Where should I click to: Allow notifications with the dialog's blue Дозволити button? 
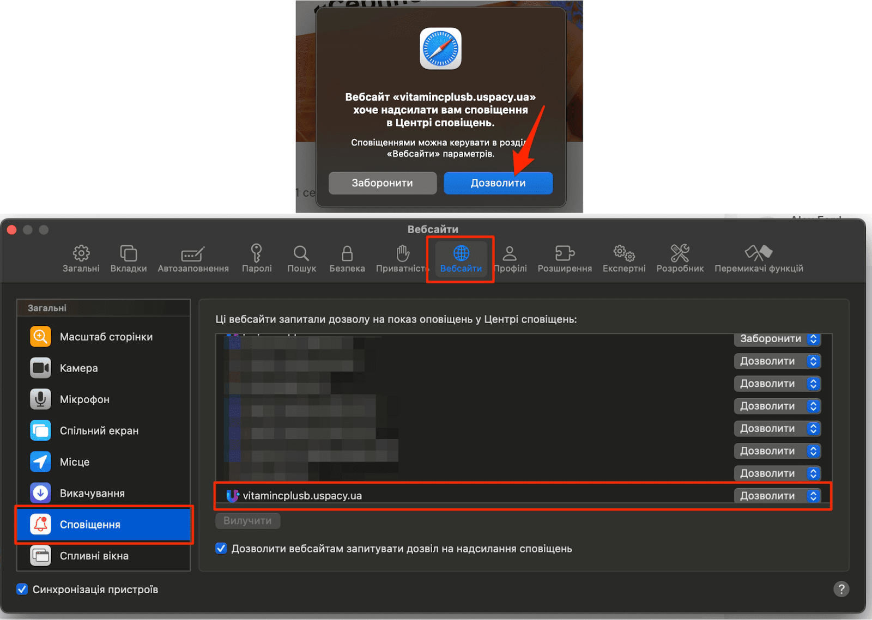(x=498, y=183)
